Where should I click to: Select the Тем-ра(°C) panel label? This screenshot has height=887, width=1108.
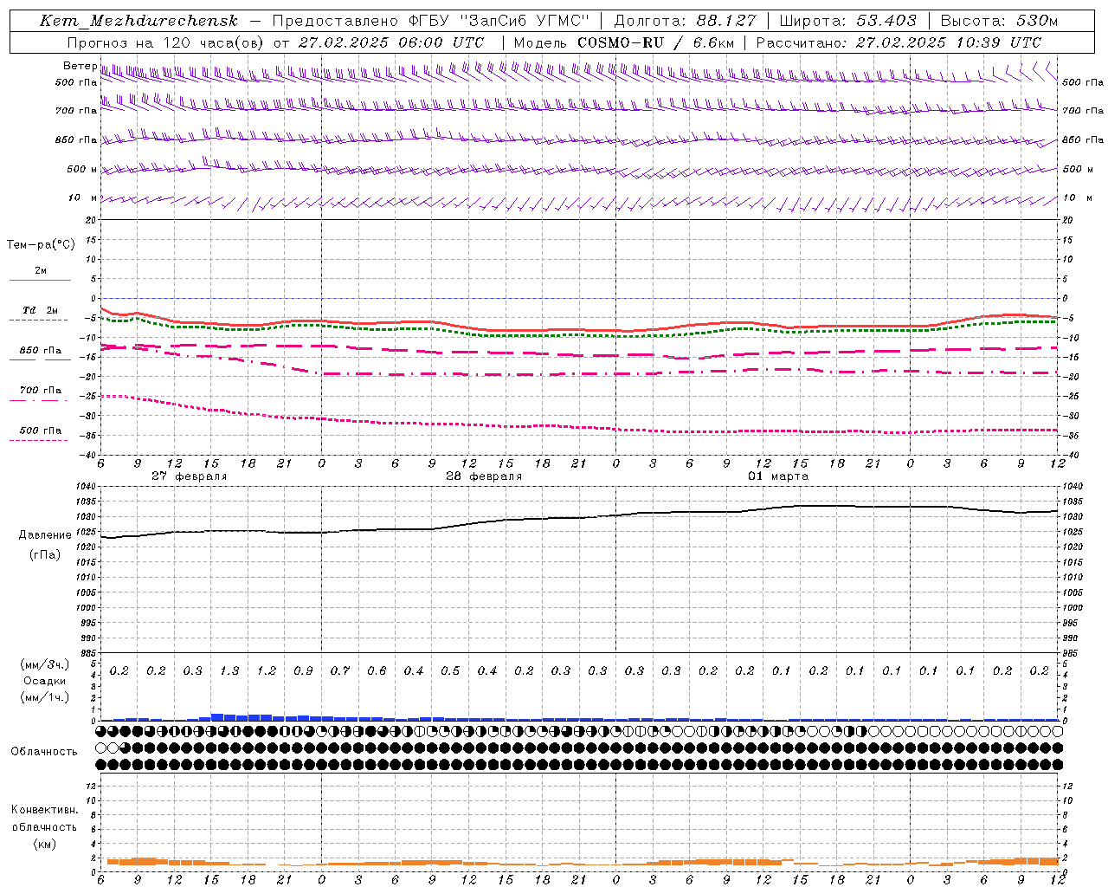41,245
